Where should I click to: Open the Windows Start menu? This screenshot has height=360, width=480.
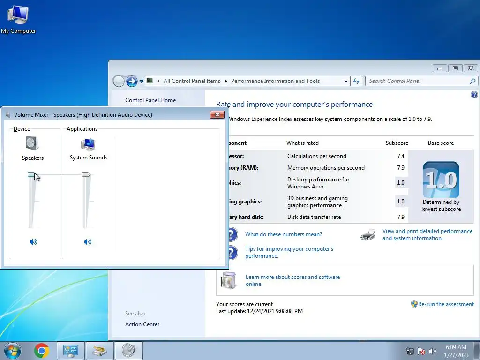[x=13, y=351]
